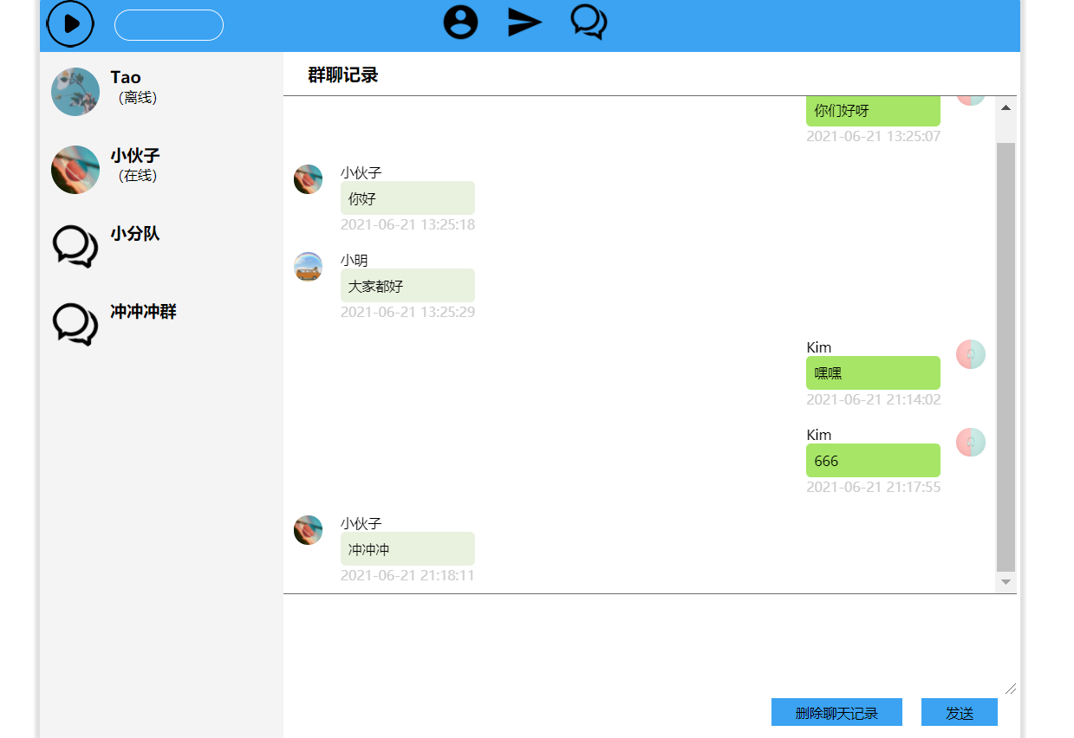Click the paper plane send icon in toolbar
The width and height of the screenshot is (1074, 738).
524,22
